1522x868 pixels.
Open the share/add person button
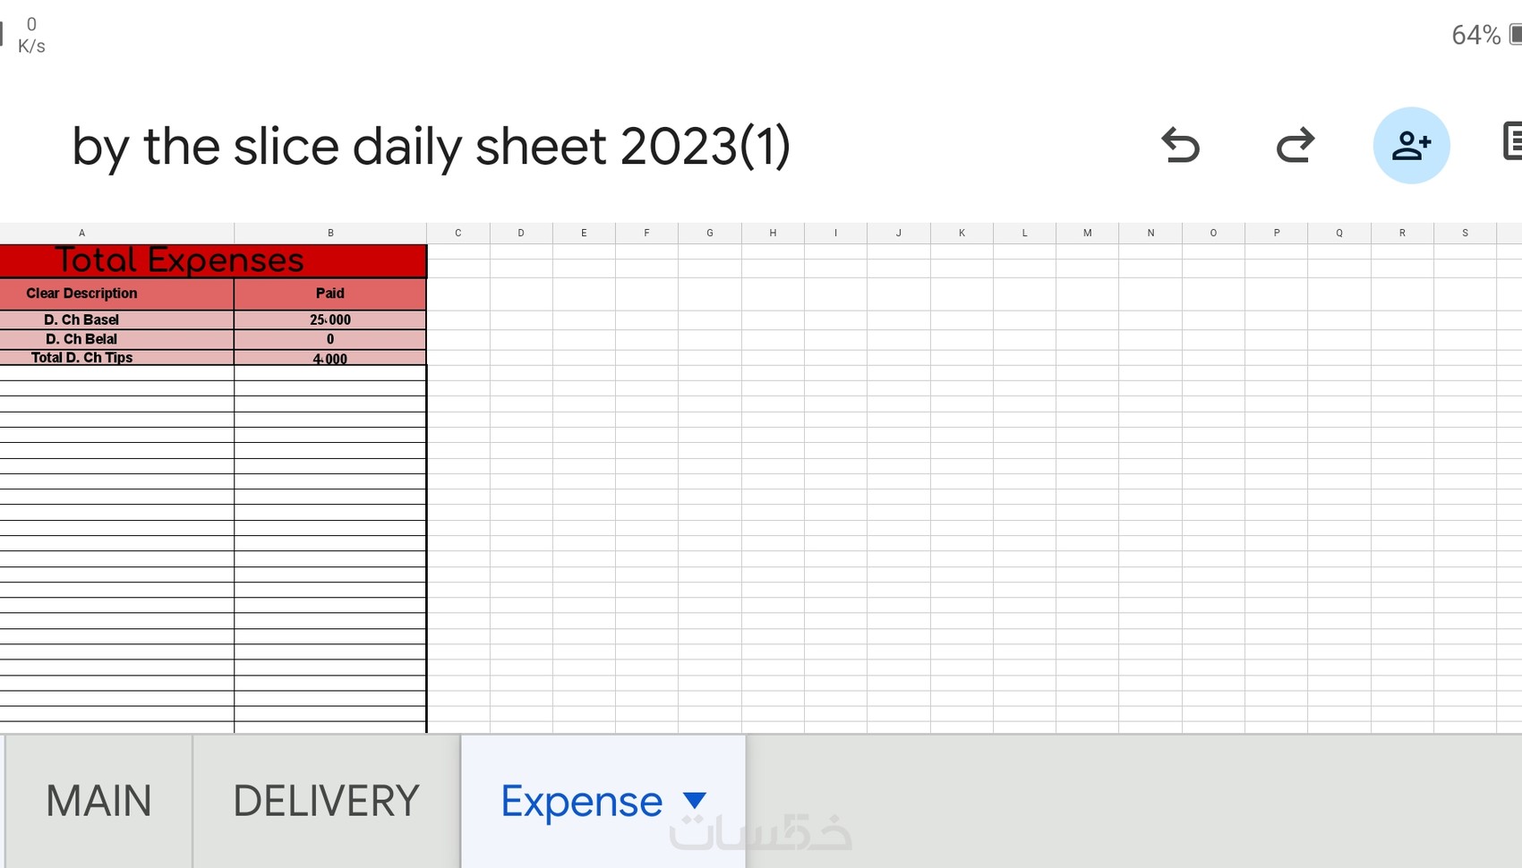click(x=1411, y=145)
